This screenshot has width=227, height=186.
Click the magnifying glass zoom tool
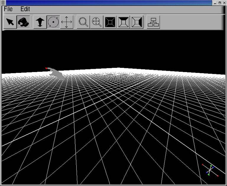point(83,22)
